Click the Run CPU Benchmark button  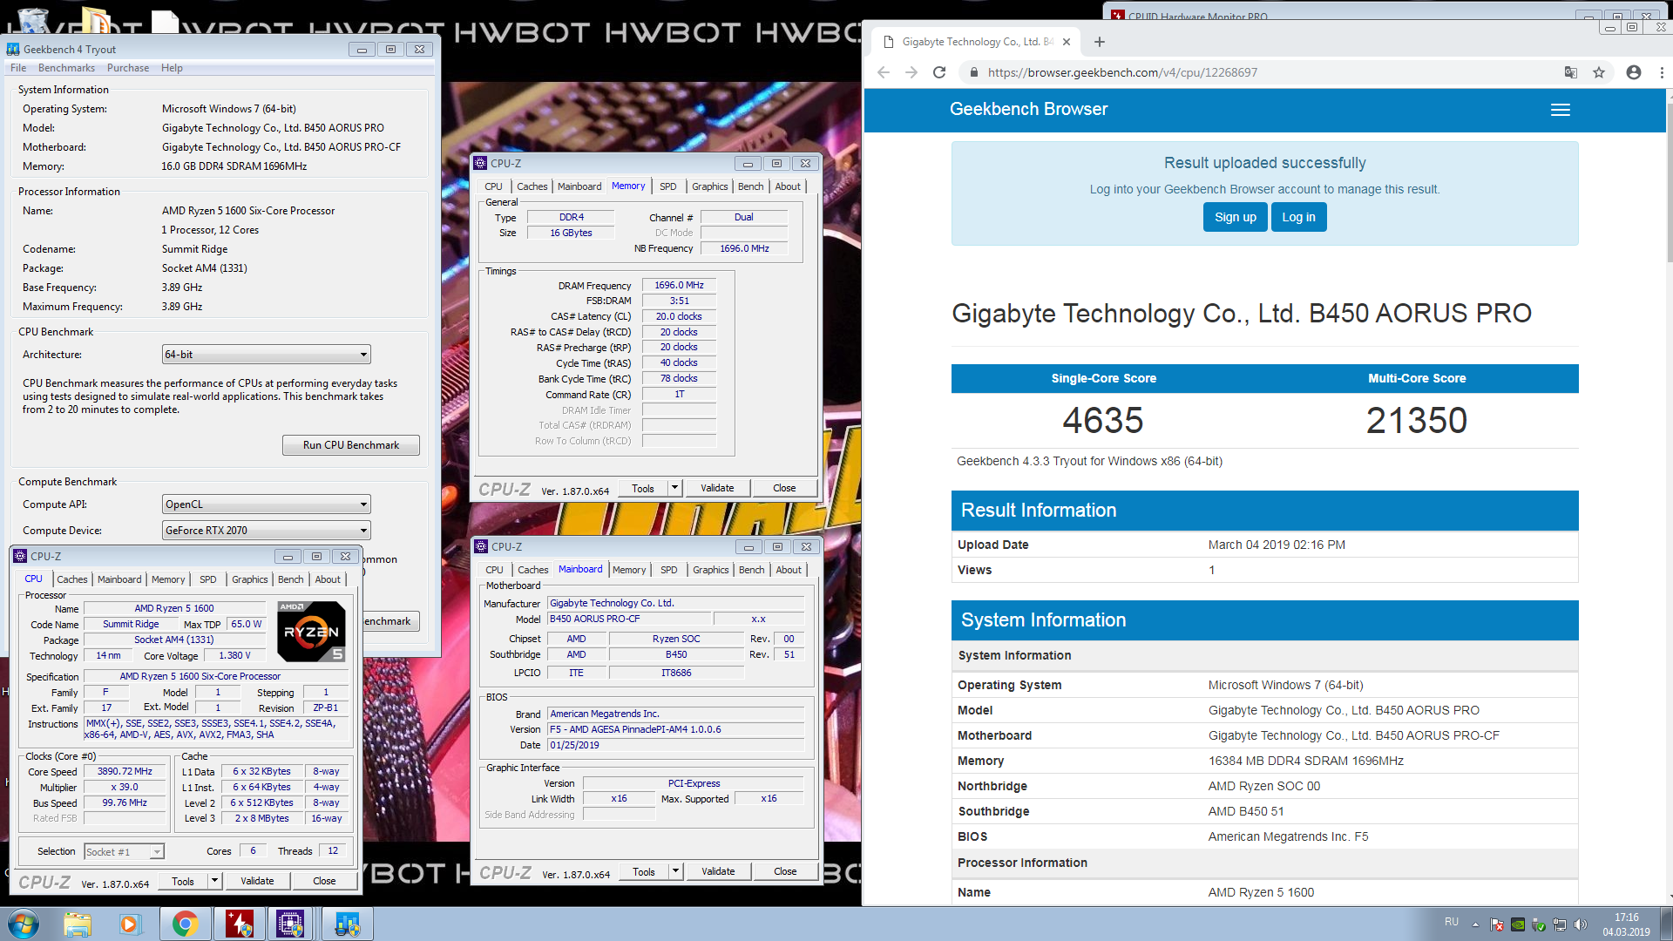[x=351, y=445]
